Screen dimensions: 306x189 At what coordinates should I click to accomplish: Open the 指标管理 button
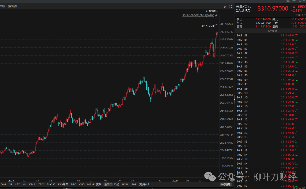tap(226, 184)
